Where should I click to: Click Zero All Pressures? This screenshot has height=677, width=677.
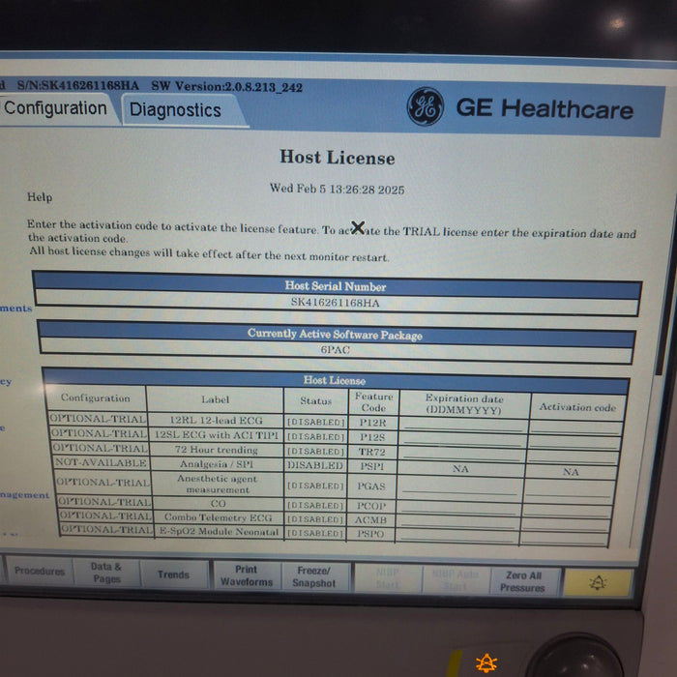[523, 581]
